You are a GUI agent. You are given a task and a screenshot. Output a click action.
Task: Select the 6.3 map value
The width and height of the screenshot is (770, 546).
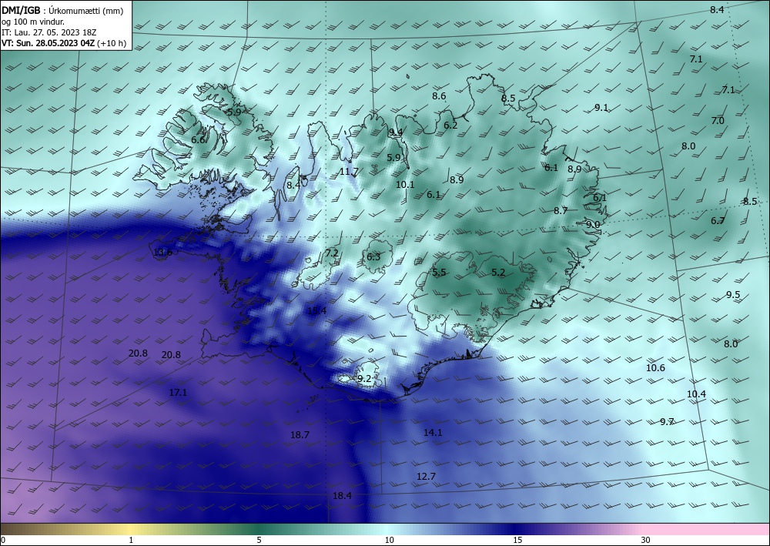[373, 256]
